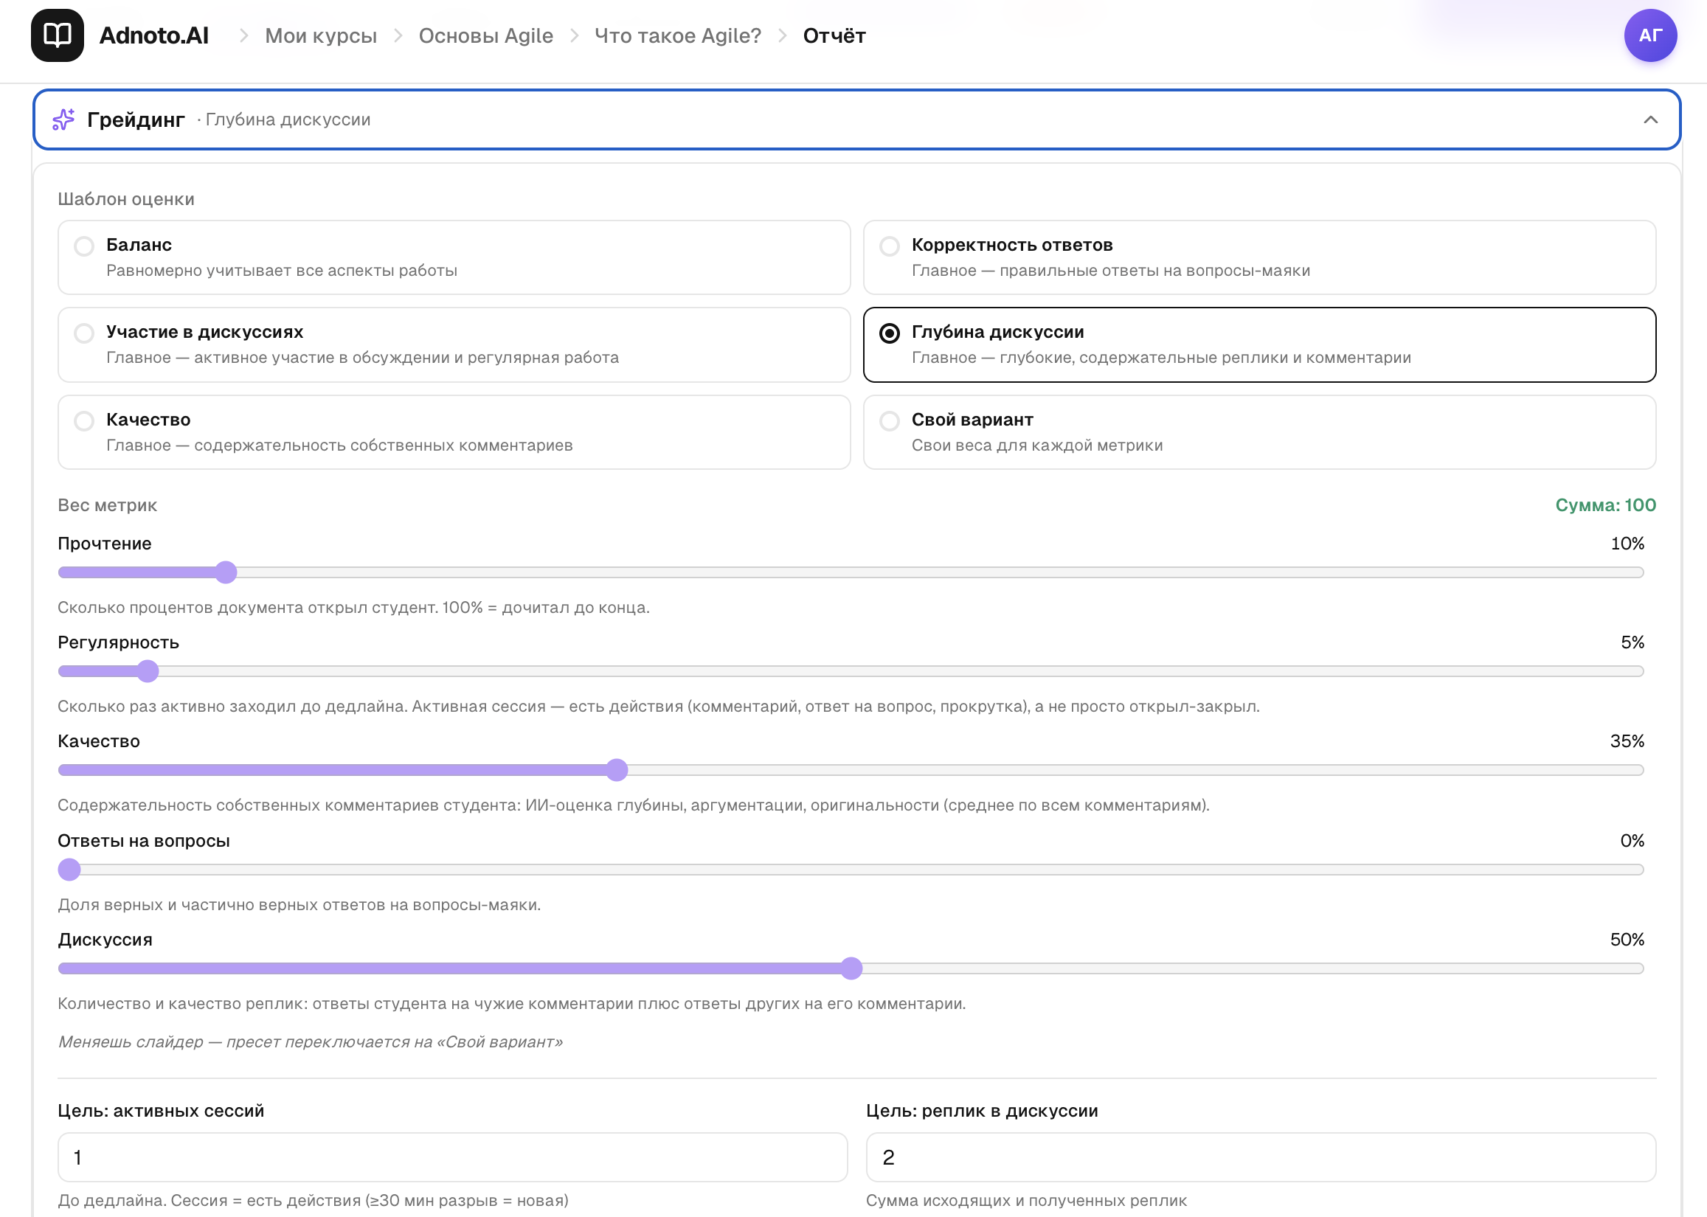Screen dimensions: 1707x1217
Task: Select the Глубина дискуссии template
Action: pos(1259,344)
